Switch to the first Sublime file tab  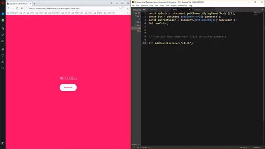[158, 10]
